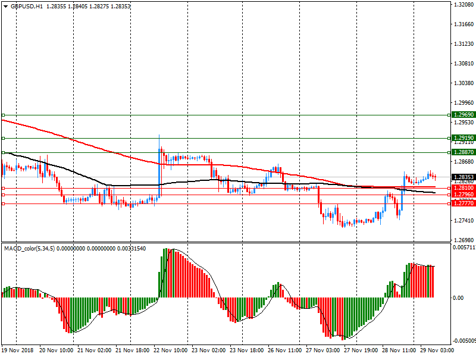Click the 29 Nov 03:00 time axis label
This screenshot has height=357, width=476.
pos(437,351)
